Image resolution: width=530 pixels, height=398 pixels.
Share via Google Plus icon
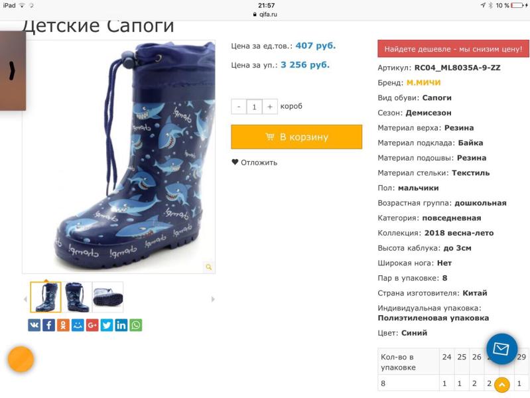(92, 325)
